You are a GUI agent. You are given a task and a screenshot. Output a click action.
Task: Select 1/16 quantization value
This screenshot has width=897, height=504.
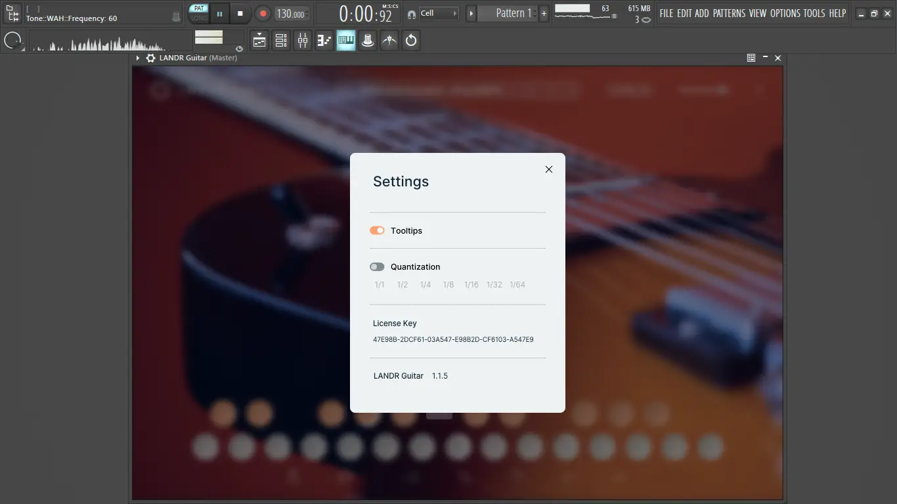[x=471, y=285]
